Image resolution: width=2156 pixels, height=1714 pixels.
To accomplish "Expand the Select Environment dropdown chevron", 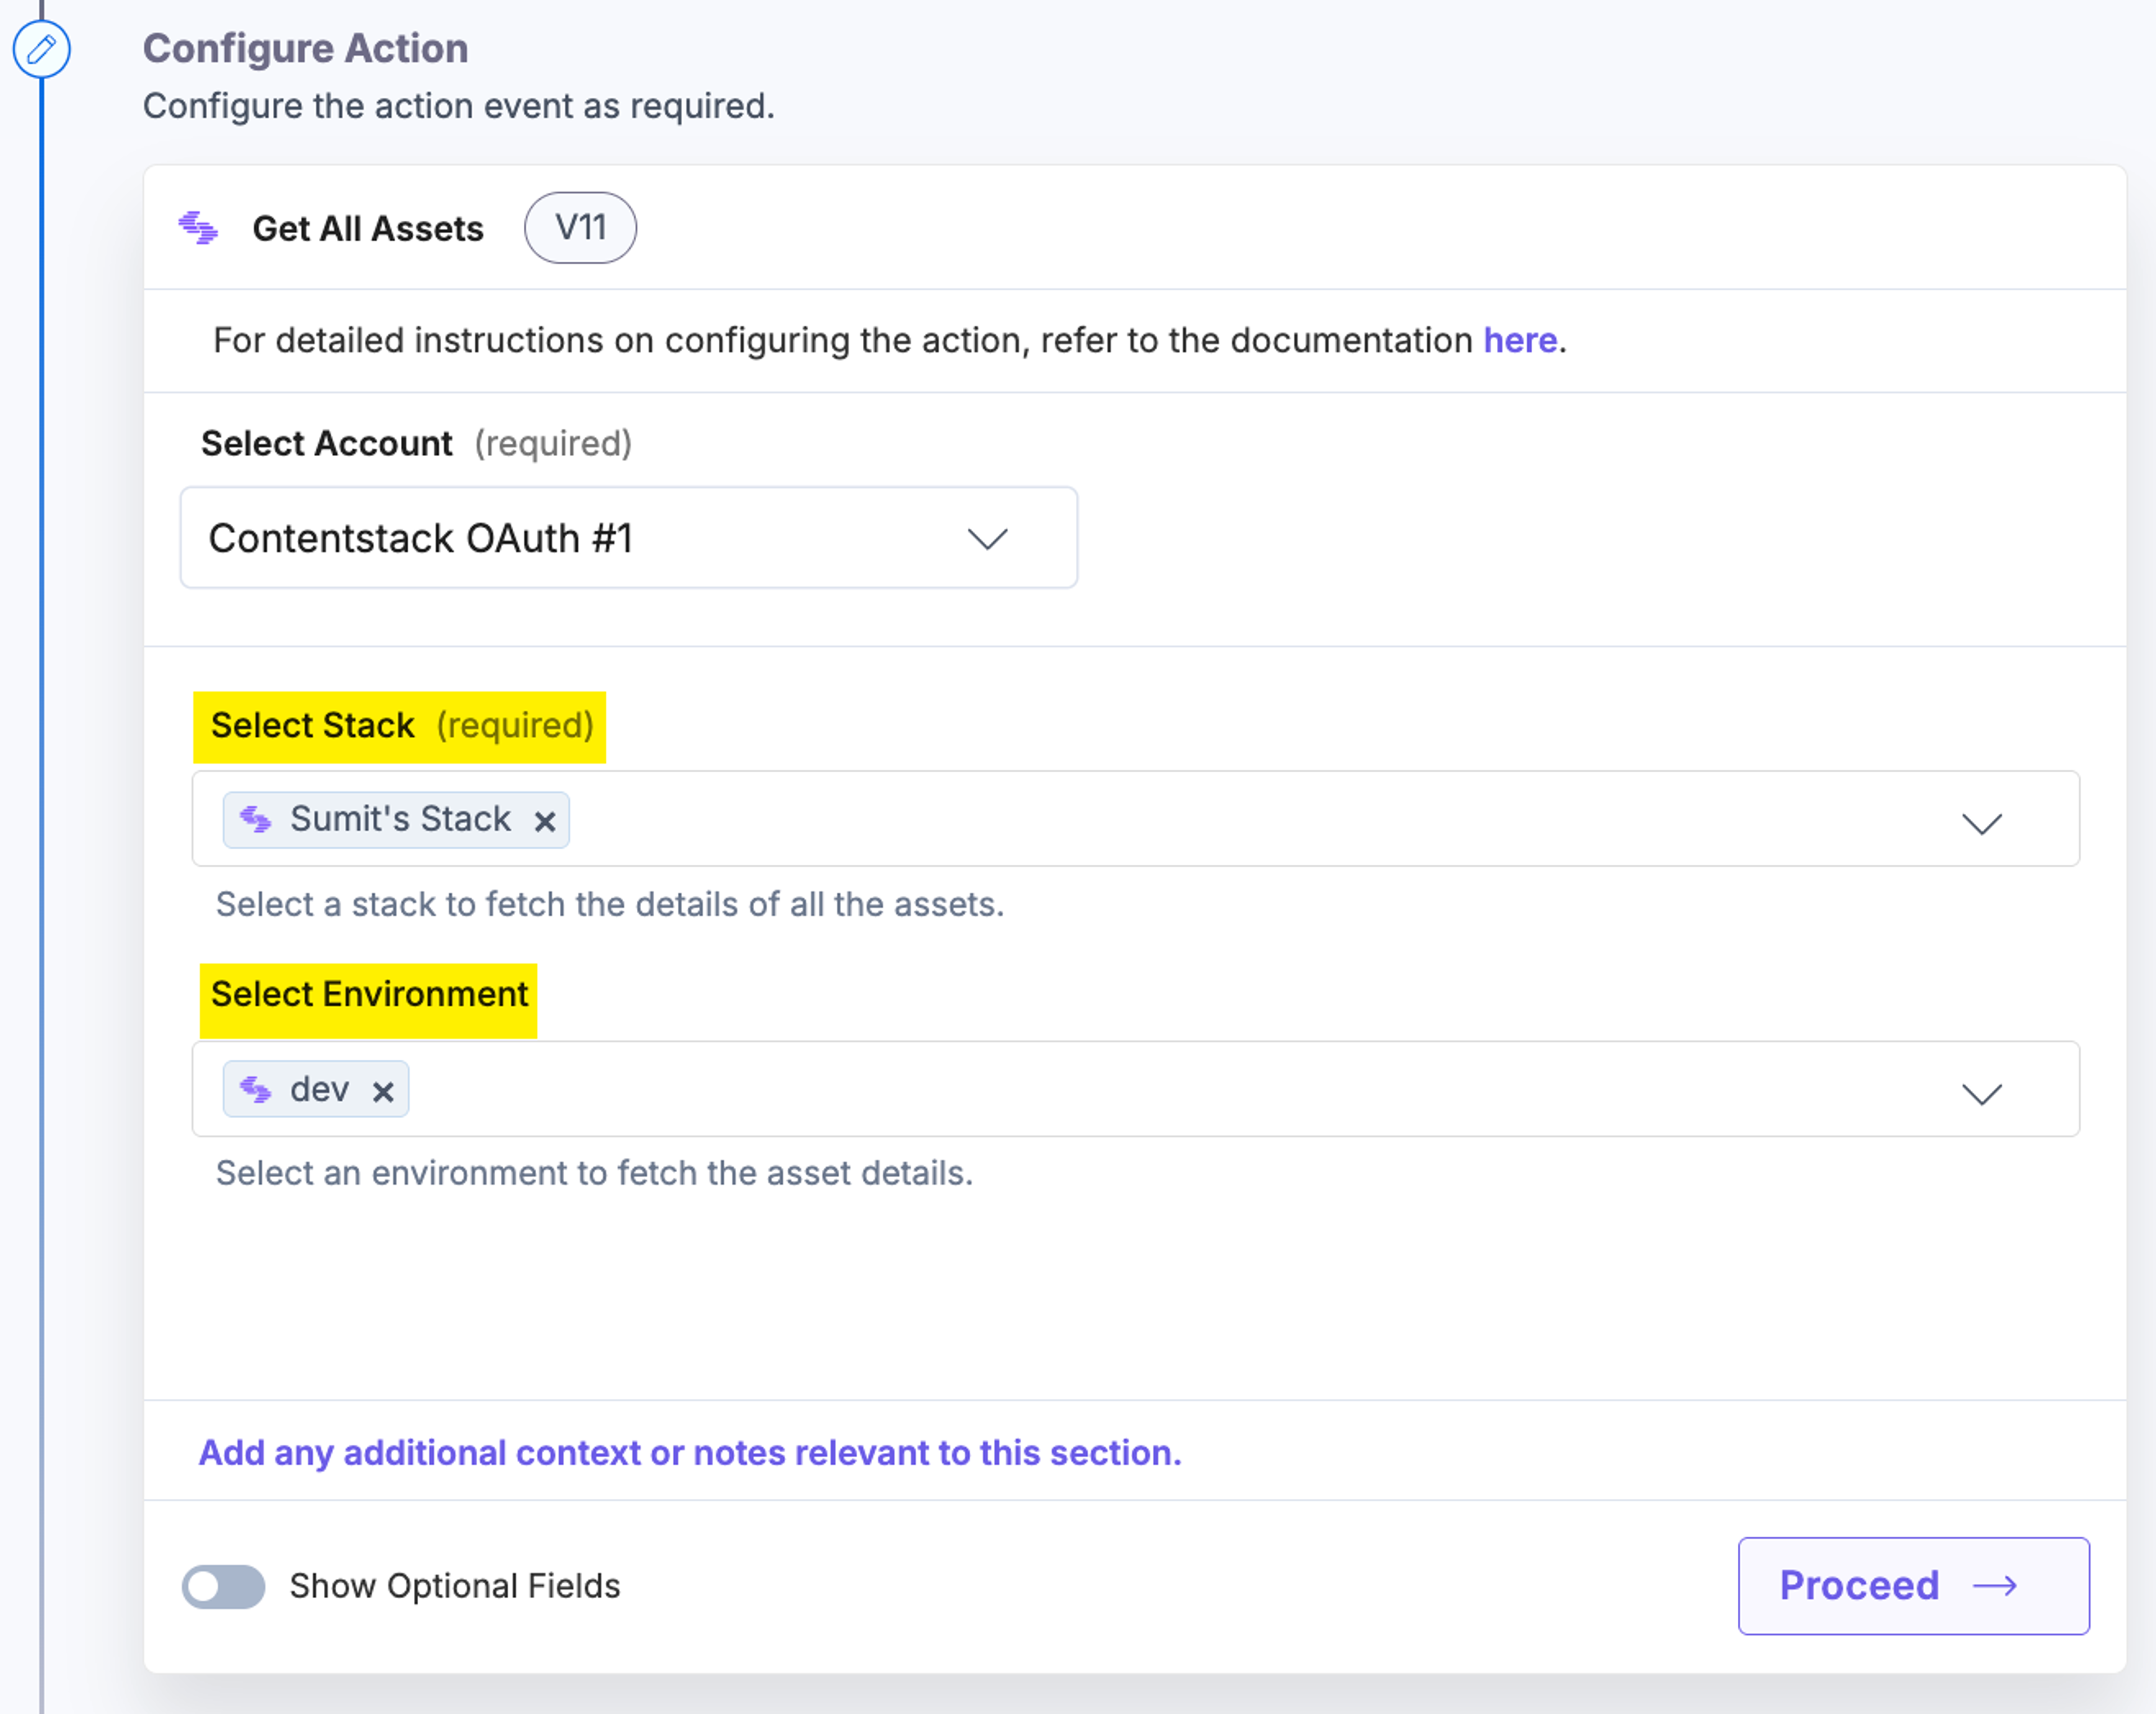I will click(x=1981, y=1093).
